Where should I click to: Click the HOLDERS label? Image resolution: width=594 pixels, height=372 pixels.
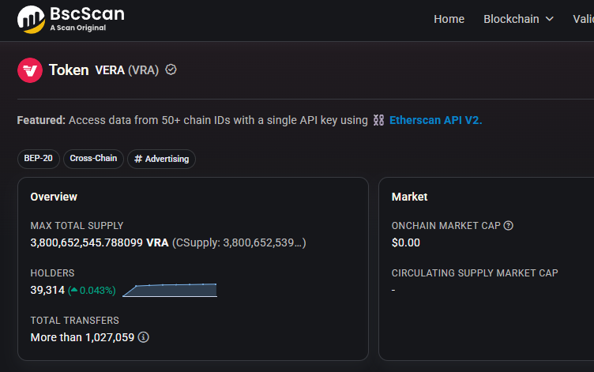tap(52, 273)
